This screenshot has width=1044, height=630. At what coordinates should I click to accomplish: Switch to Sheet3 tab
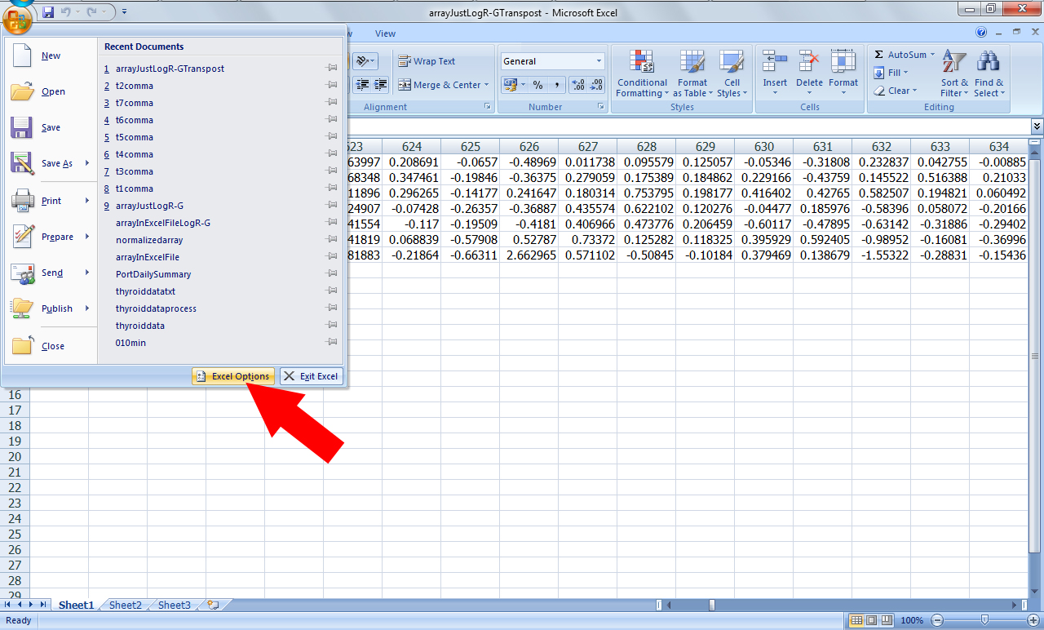[175, 605]
